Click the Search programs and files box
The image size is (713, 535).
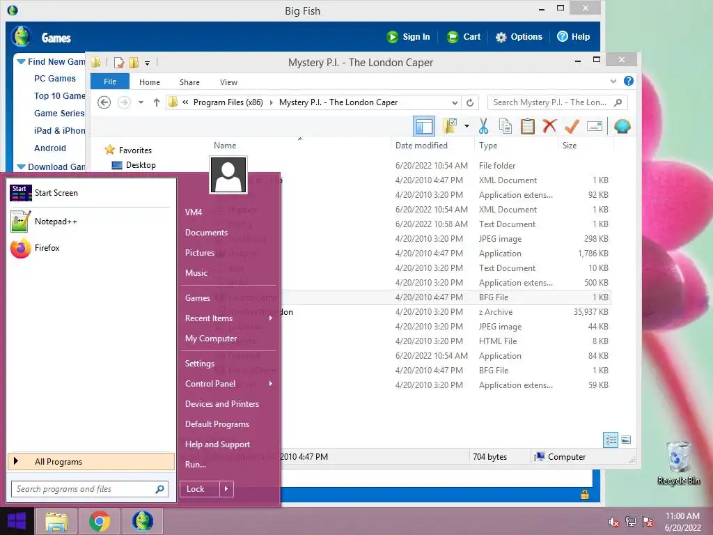[x=90, y=489]
